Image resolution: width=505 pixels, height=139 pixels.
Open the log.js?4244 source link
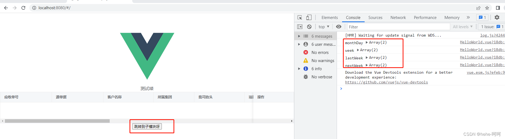pyautogui.click(x=492, y=35)
